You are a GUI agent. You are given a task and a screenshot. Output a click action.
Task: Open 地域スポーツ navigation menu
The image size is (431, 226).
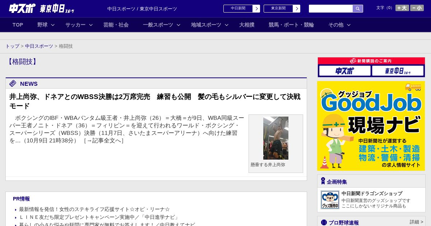pos(206,25)
